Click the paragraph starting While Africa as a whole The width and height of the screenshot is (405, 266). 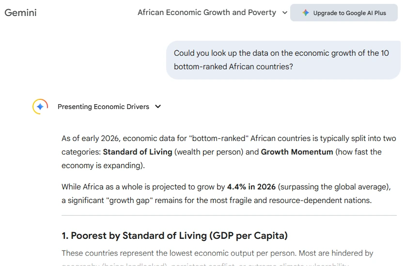click(x=226, y=193)
